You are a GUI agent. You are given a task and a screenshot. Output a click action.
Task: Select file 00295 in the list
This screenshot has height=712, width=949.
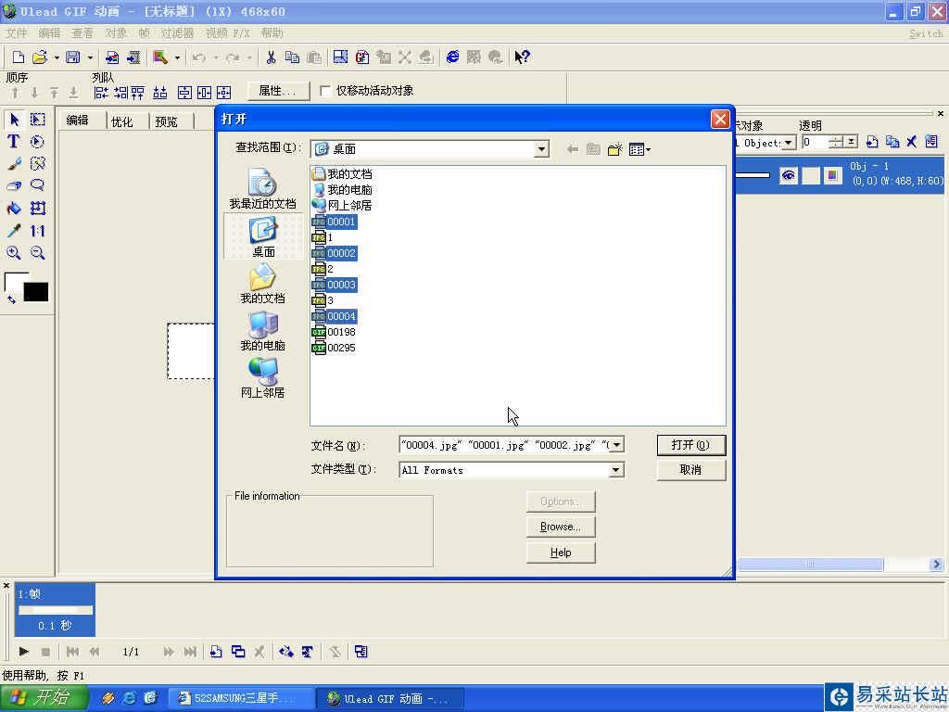pos(334,349)
